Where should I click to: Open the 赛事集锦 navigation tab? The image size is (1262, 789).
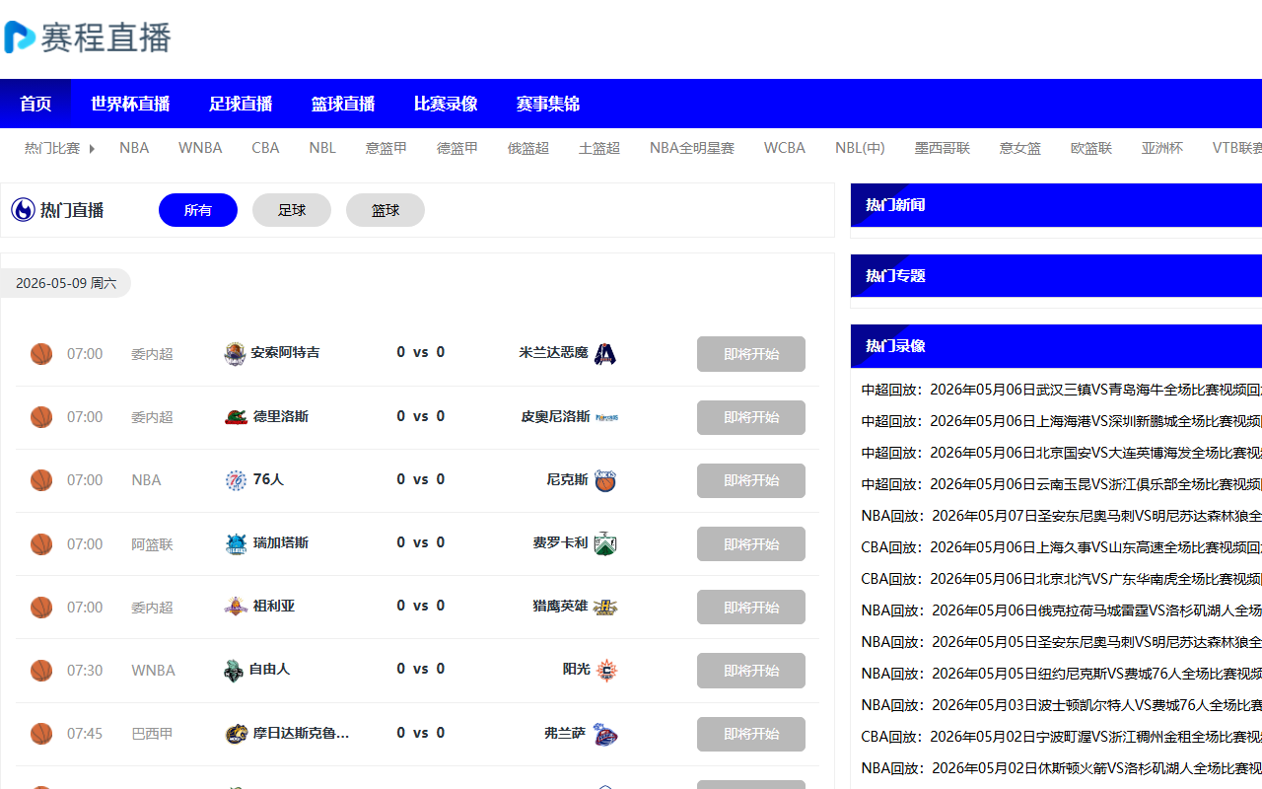548,104
